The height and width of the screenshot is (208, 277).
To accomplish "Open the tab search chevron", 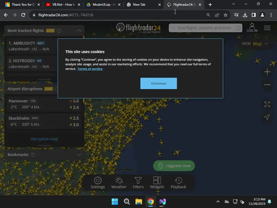I will [233, 4].
